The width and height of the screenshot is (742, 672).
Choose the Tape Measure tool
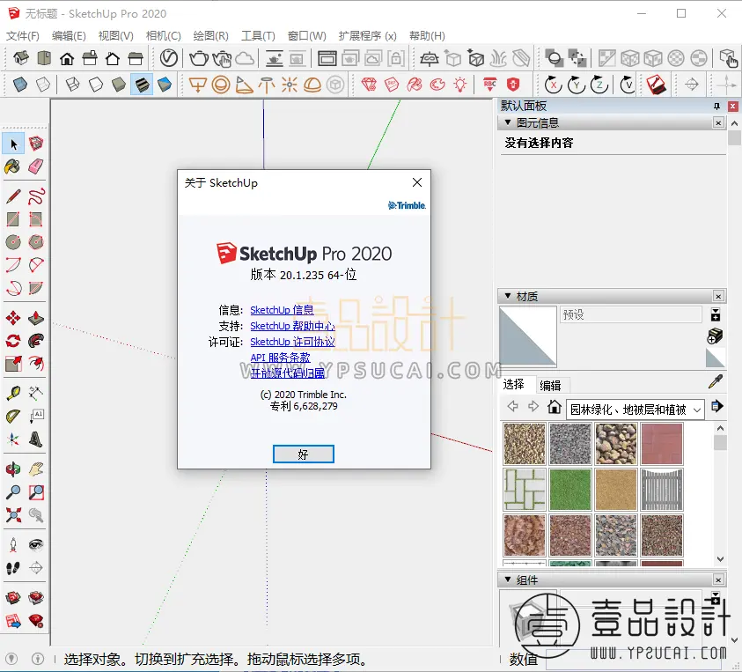point(13,393)
